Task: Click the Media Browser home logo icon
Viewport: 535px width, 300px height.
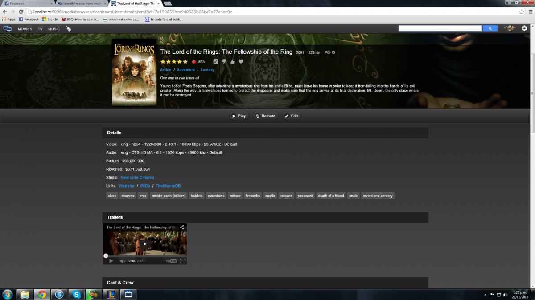Action: tap(7, 28)
